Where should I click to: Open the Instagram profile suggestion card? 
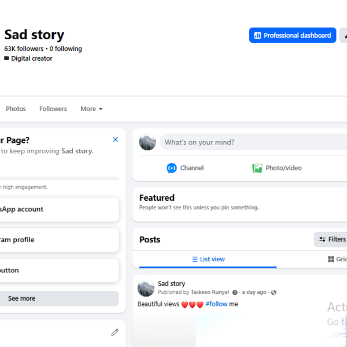58,240
